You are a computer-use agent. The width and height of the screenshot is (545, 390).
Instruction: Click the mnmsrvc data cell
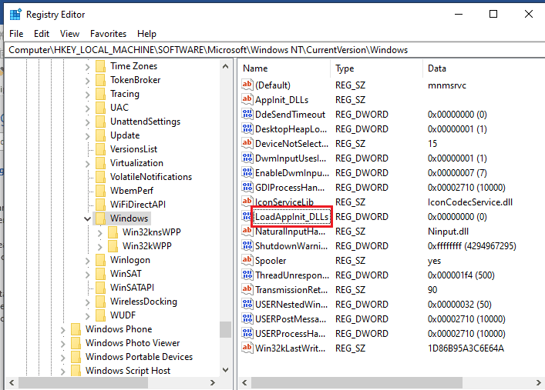coord(447,85)
